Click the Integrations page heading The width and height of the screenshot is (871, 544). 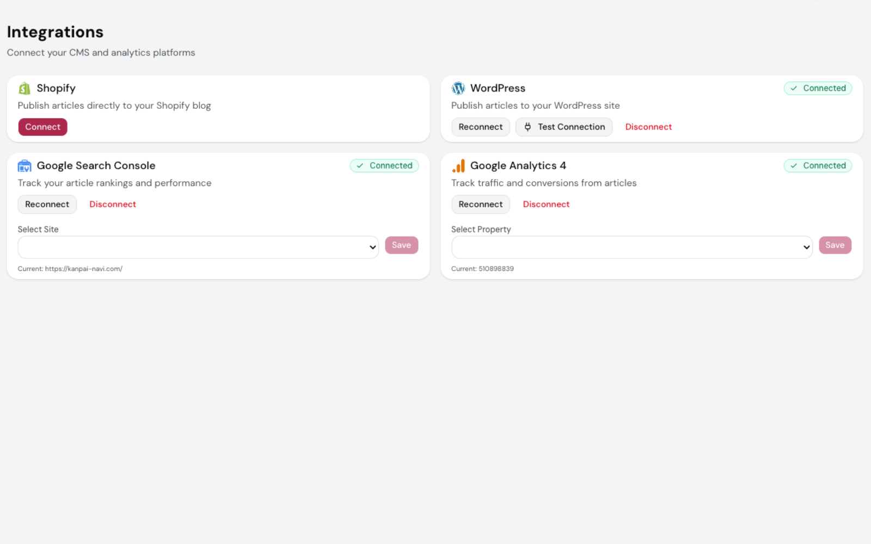(55, 32)
